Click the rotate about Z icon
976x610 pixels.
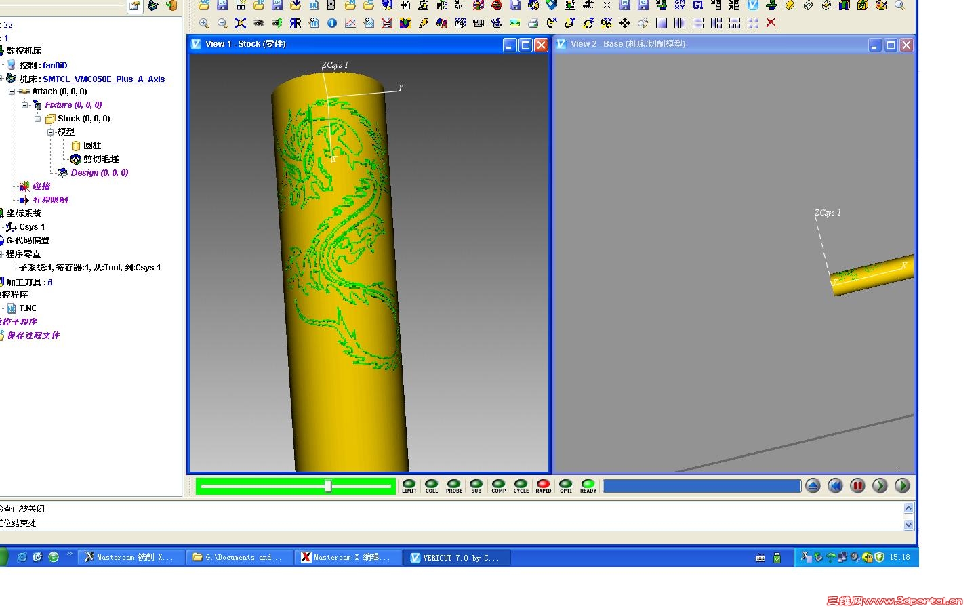click(588, 23)
